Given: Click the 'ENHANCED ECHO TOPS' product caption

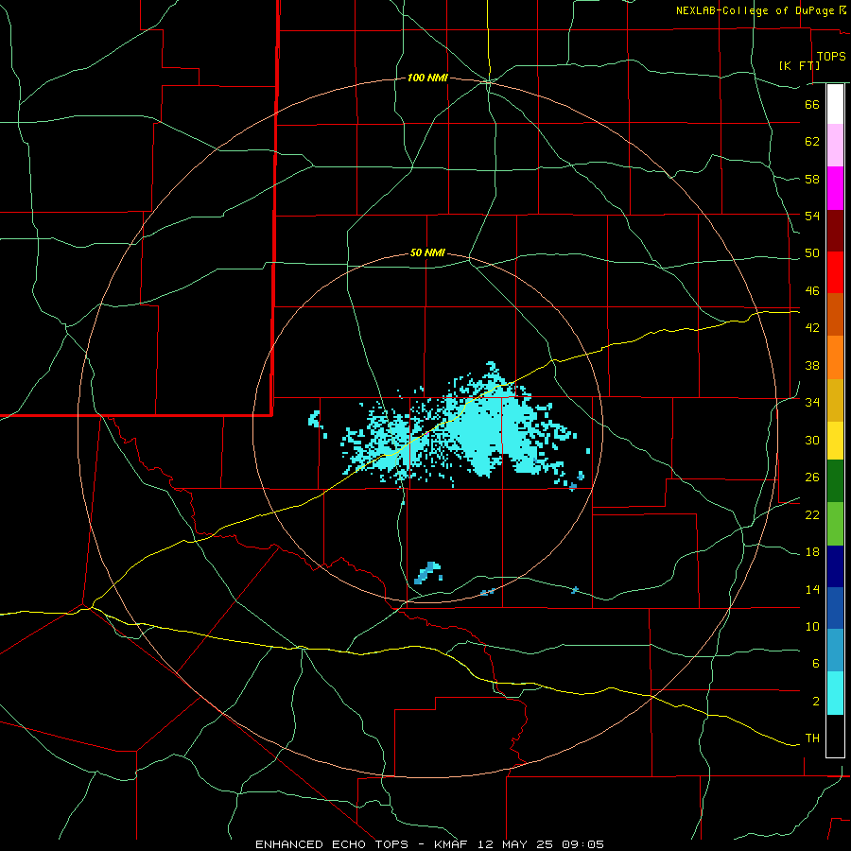Looking at the screenshot, I should point(332,844).
